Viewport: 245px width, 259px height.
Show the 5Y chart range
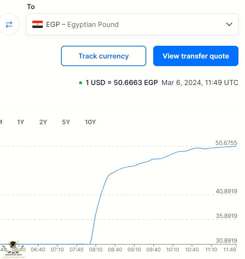tap(66, 122)
